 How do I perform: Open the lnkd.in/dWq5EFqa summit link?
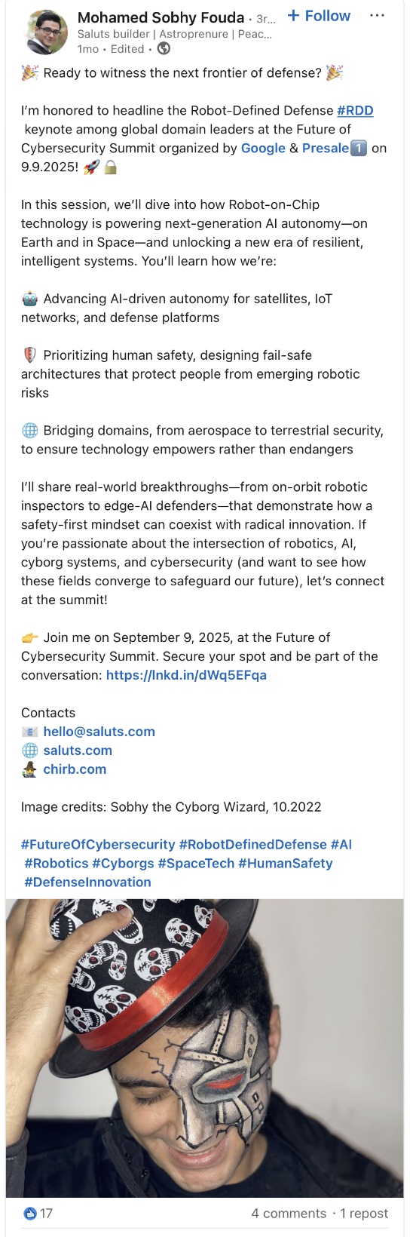click(186, 675)
